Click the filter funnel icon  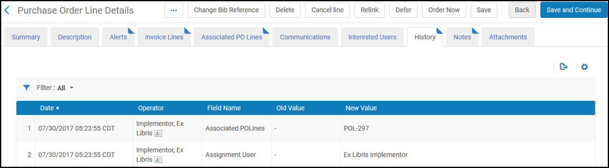click(x=26, y=87)
